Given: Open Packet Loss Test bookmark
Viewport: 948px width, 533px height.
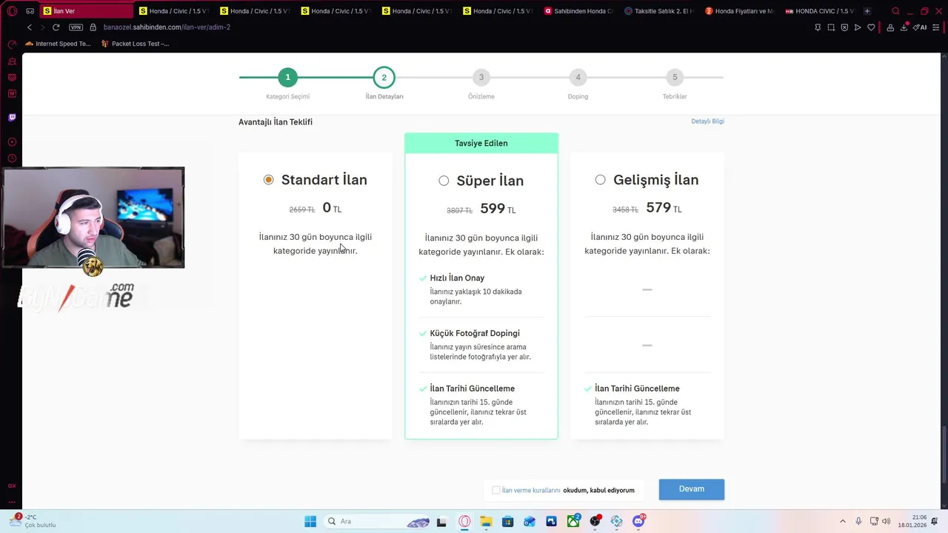Looking at the screenshot, I should coord(135,44).
